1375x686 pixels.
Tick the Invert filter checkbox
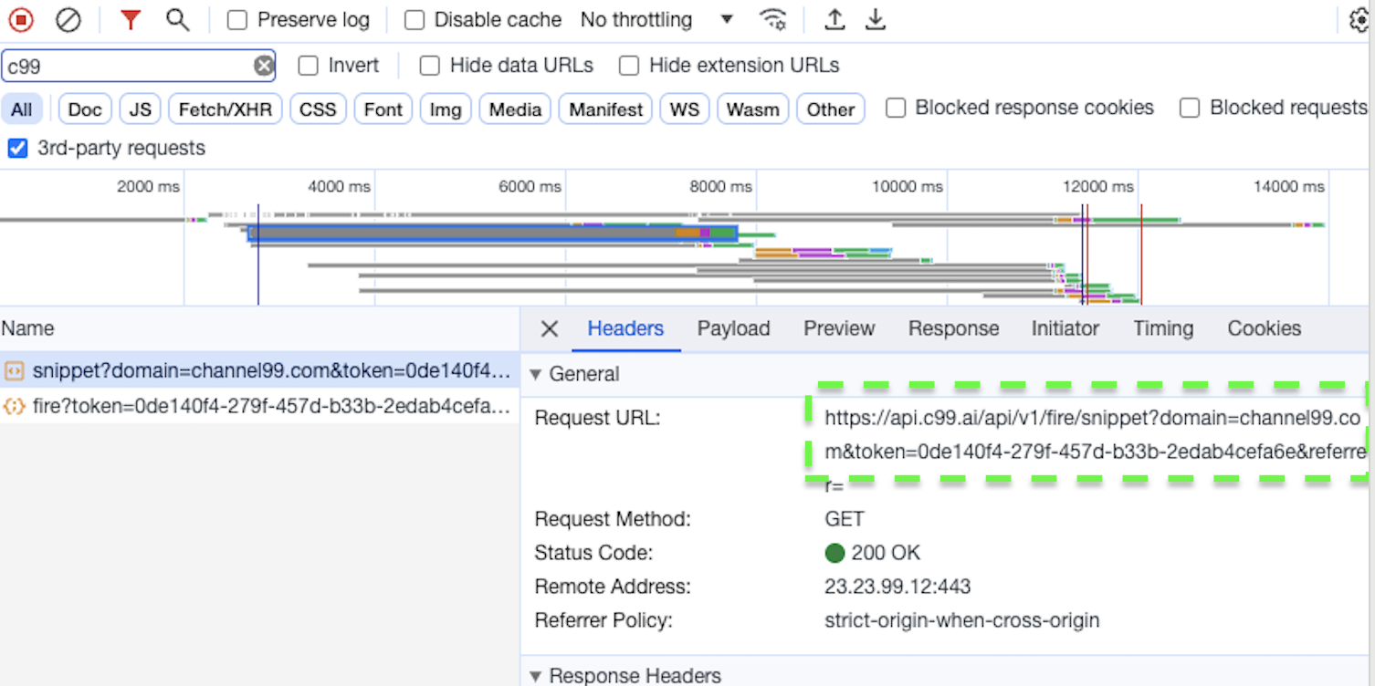point(309,66)
